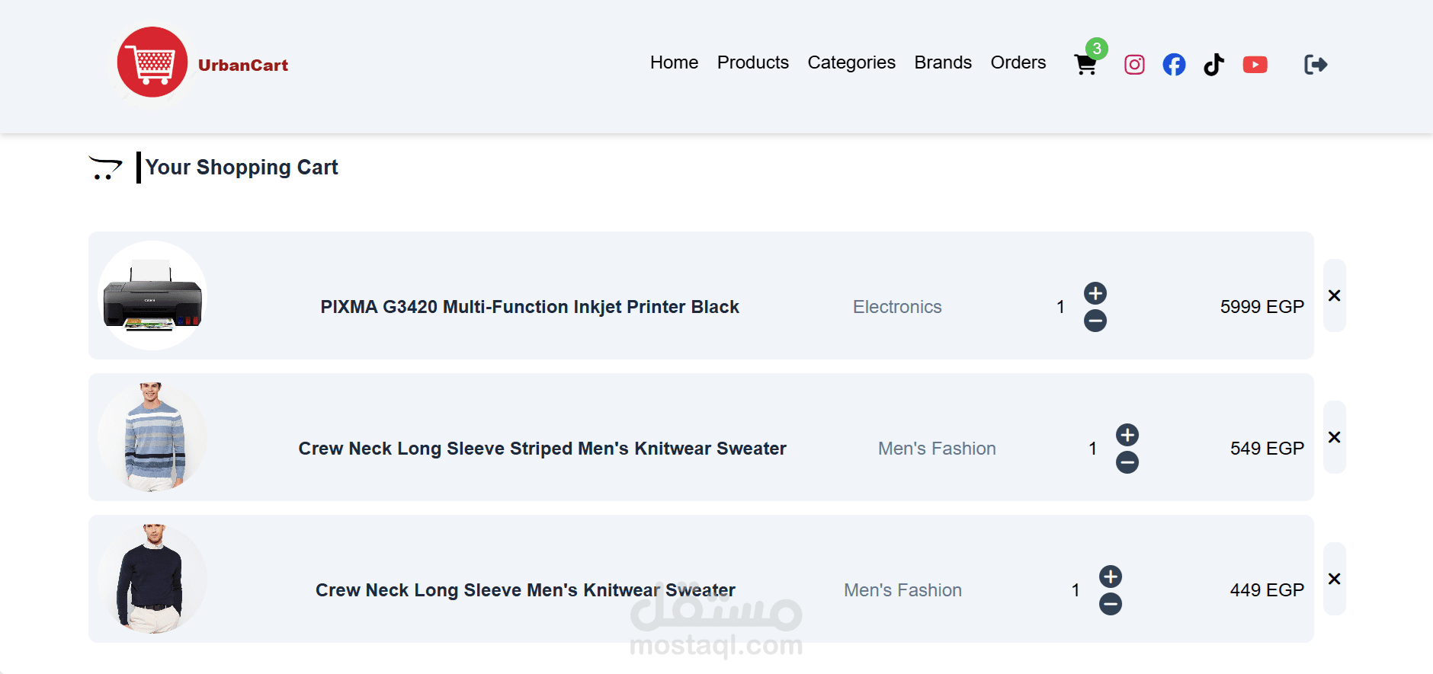Remove the striped sweater from cart

1334,437
